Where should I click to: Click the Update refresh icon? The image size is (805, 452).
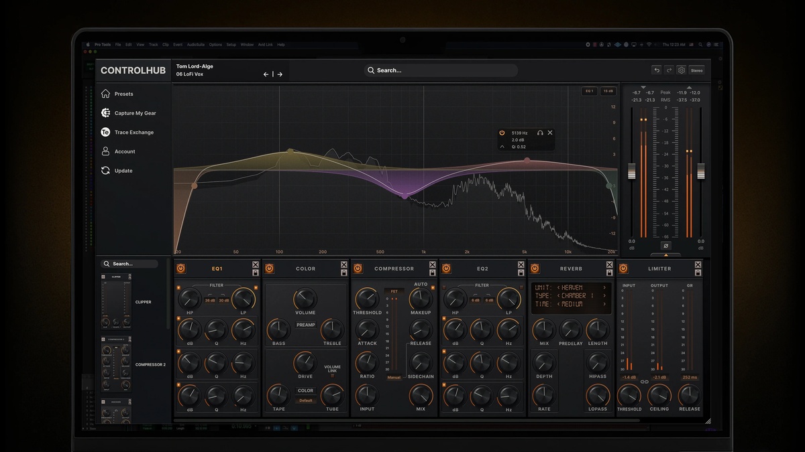pyautogui.click(x=105, y=171)
